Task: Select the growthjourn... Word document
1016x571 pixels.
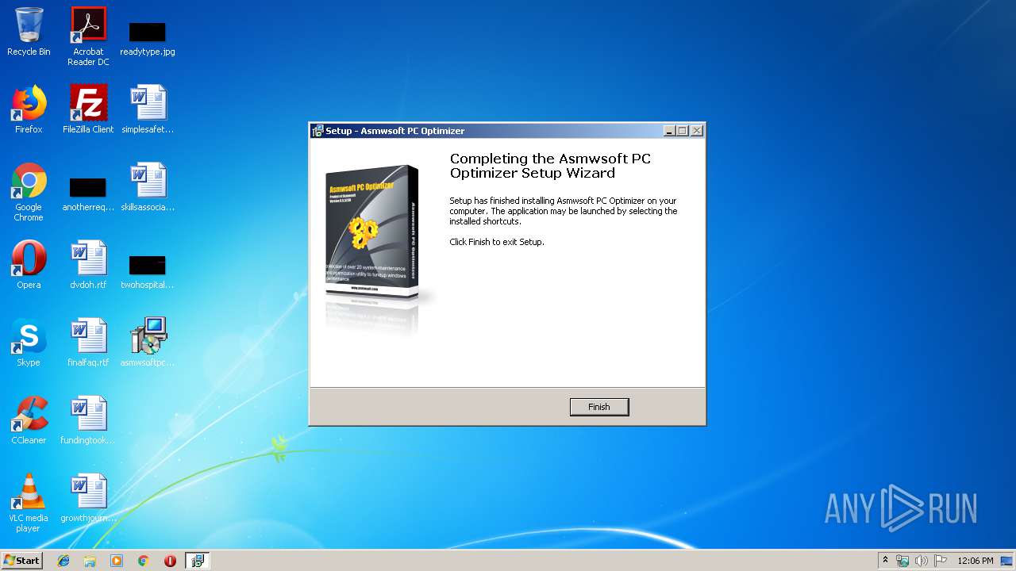Action: click(88, 498)
